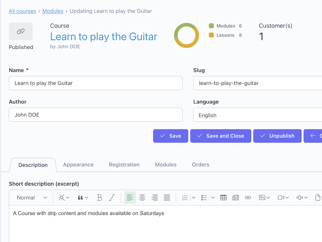Click the magic wand formatting icon
This screenshot has width=322, height=242.
click(x=61, y=197)
